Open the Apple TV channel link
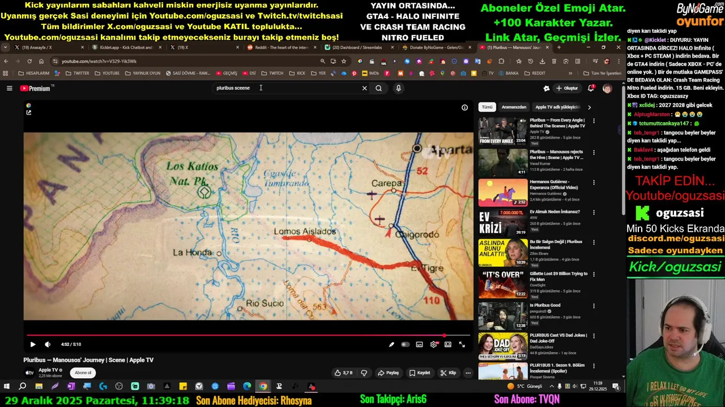The height and width of the screenshot is (407, 725). 49,370
